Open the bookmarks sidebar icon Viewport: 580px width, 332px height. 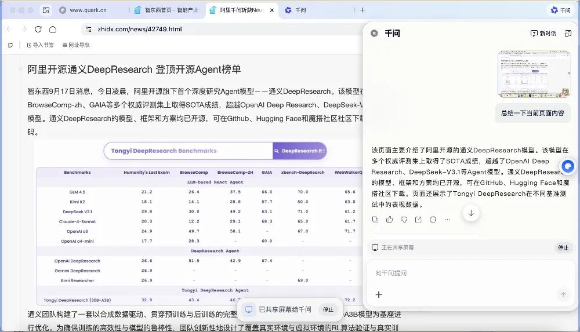(x=10, y=45)
